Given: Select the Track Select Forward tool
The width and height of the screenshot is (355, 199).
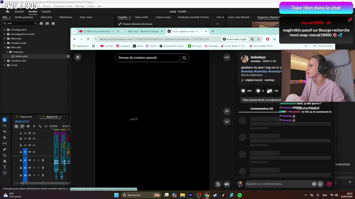Looking at the screenshot, I should coord(4,126).
